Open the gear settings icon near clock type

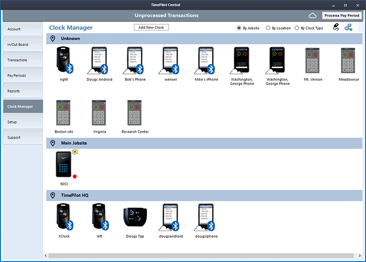[348, 27]
